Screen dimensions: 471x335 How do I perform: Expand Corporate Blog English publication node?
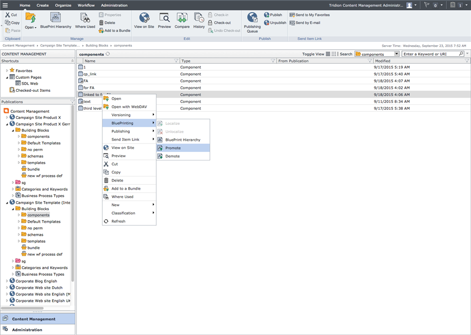point(7,281)
